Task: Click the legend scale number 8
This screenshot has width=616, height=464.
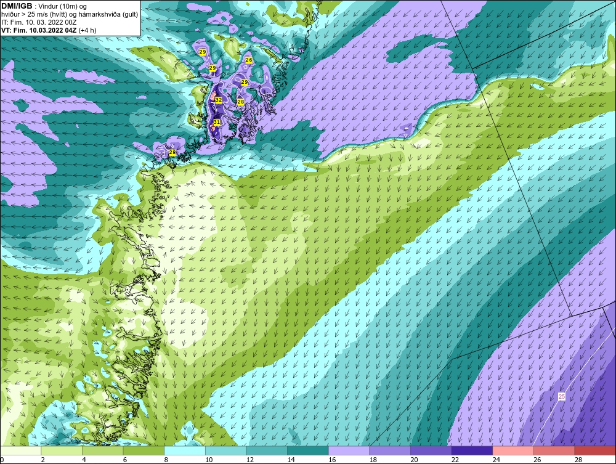Action: point(166,460)
